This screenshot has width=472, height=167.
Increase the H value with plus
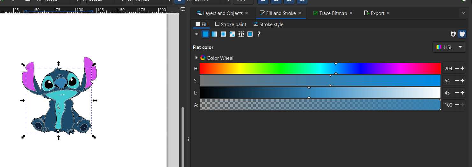pyautogui.click(x=462, y=68)
